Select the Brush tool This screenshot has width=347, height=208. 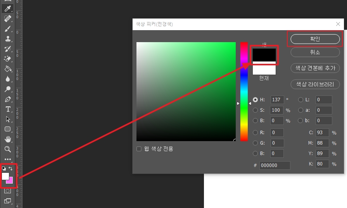click(8, 29)
